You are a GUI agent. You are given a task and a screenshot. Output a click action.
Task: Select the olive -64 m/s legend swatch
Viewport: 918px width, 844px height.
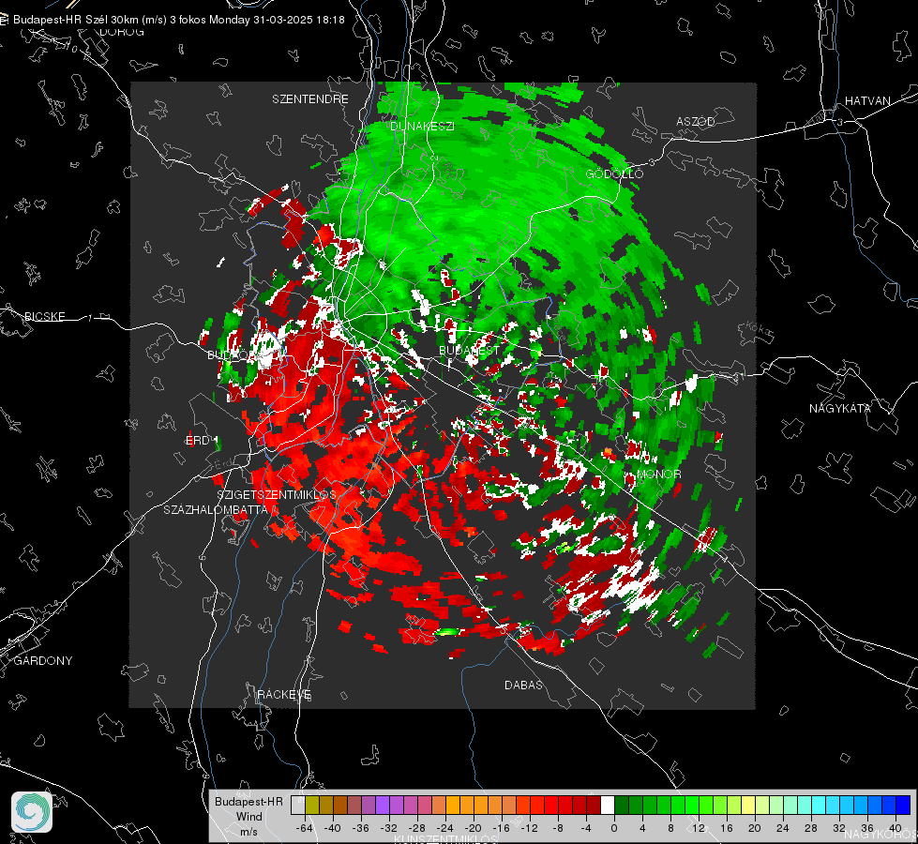coord(312,806)
